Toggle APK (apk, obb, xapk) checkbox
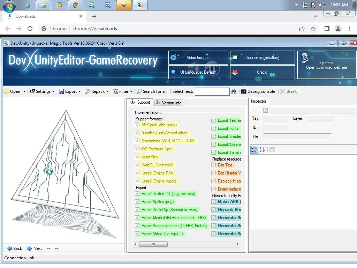This screenshot has height=268, width=357. click(137, 125)
